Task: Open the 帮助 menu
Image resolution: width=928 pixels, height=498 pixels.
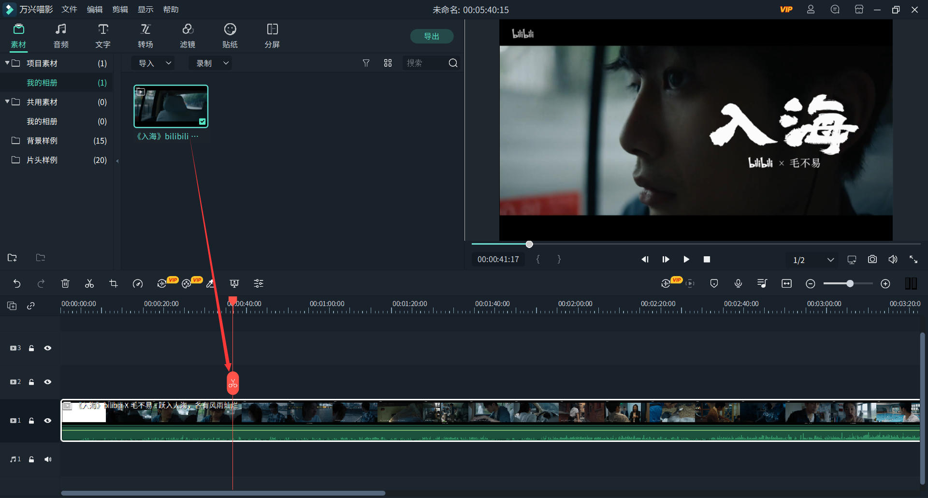Action: [171, 9]
